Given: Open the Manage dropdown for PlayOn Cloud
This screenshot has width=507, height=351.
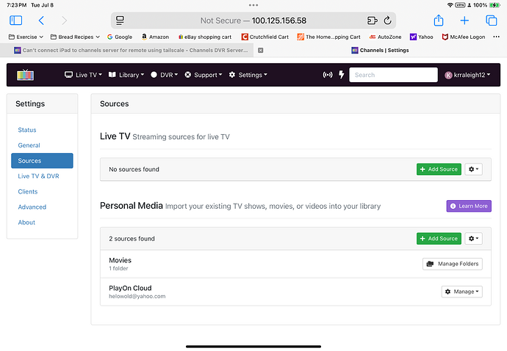Looking at the screenshot, I should point(461,292).
